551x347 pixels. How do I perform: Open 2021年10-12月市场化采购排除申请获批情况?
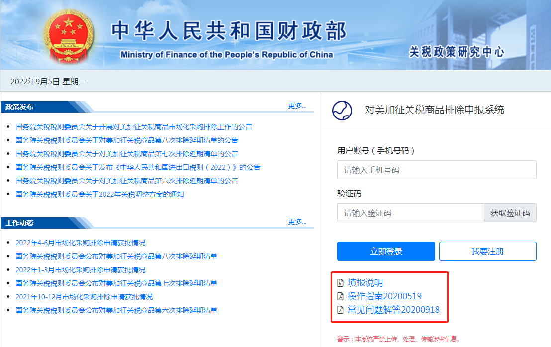84,297
